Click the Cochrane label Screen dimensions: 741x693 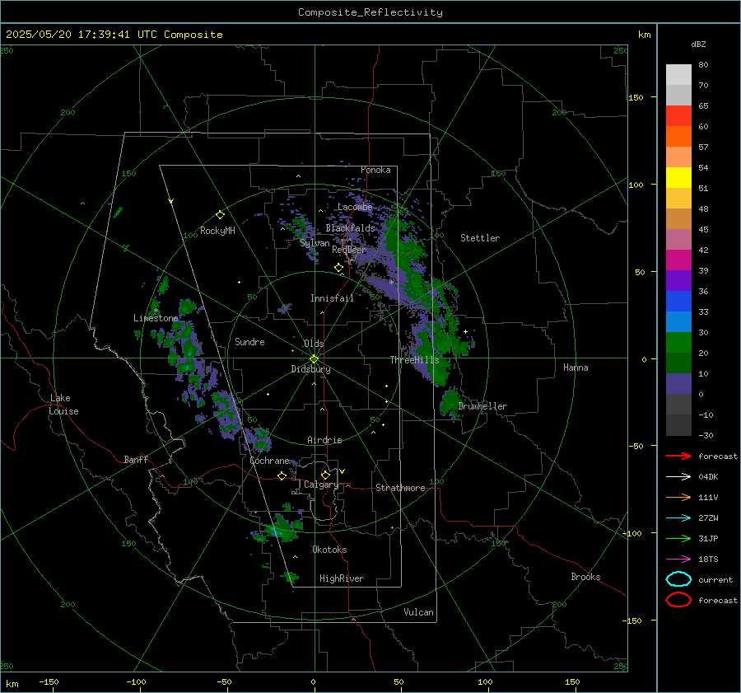click(269, 461)
